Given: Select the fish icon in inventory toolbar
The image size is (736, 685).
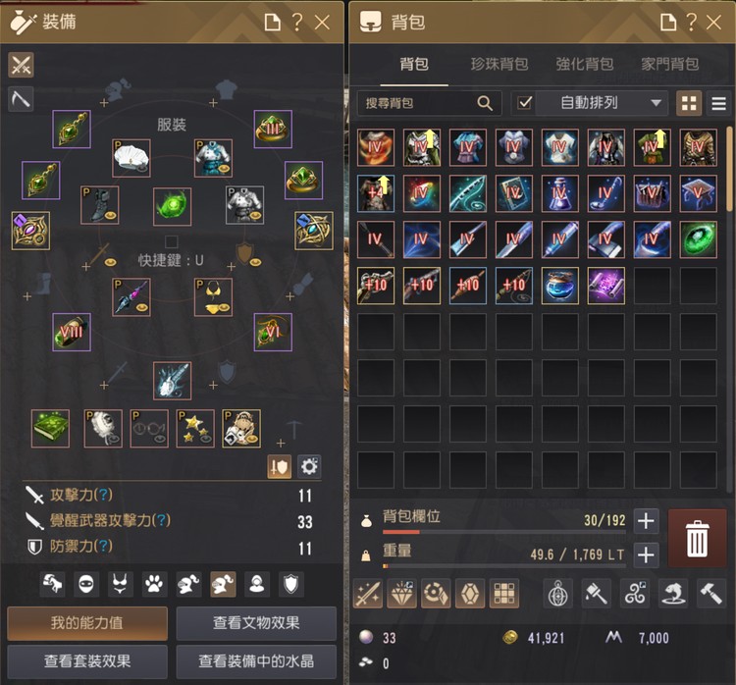Looking at the screenshot, I should pyautogui.click(x=672, y=594).
